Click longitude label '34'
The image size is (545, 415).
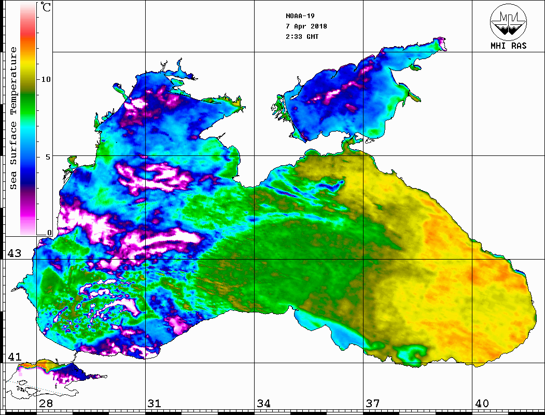pyautogui.click(x=264, y=403)
